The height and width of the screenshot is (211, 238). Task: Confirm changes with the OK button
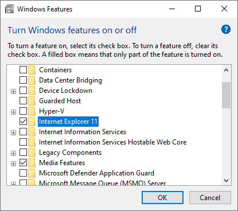point(162,198)
